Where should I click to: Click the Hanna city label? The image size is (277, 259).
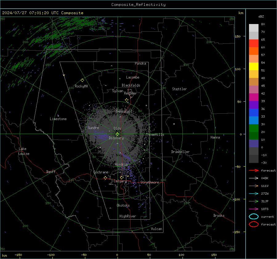click(215, 137)
